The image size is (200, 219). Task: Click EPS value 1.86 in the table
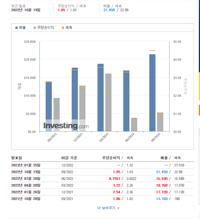pyautogui.click(x=117, y=199)
